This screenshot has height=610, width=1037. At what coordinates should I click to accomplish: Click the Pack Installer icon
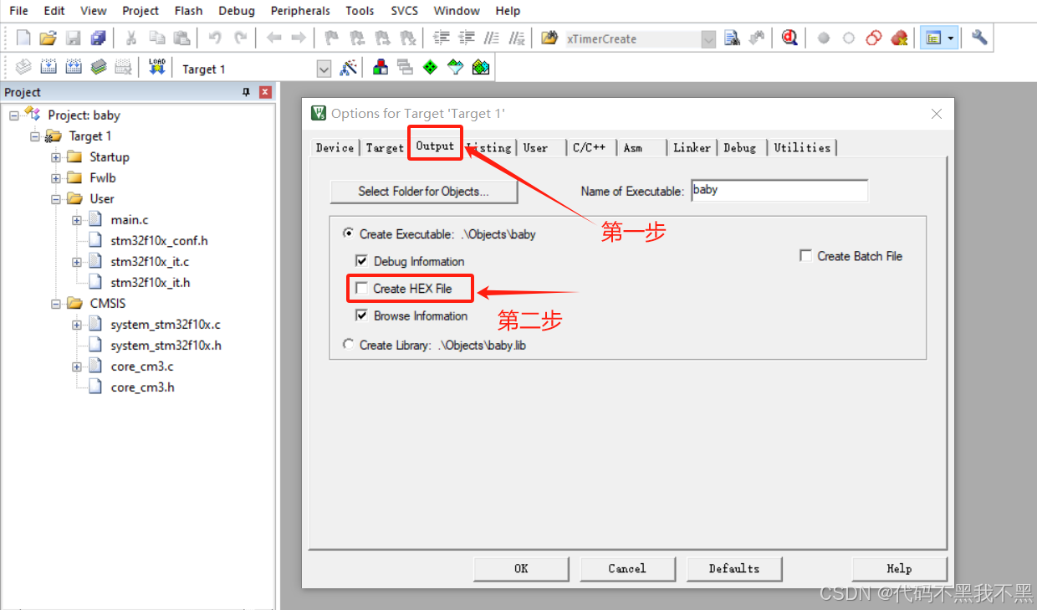point(481,68)
